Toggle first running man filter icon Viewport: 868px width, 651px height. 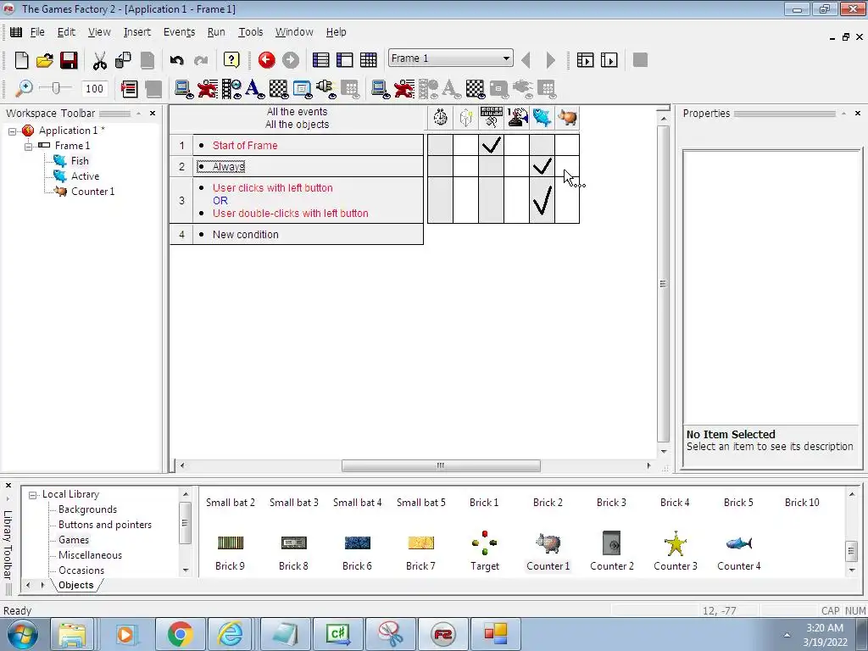pyautogui.click(x=208, y=88)
